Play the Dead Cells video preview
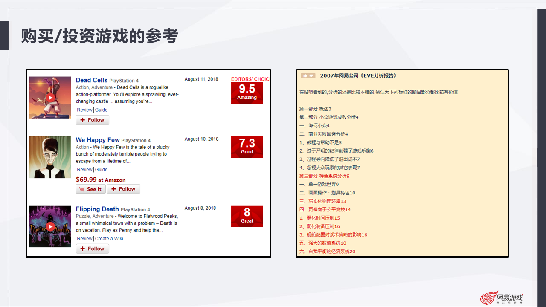This screenshot has width=546, height=307. point(50,97)
